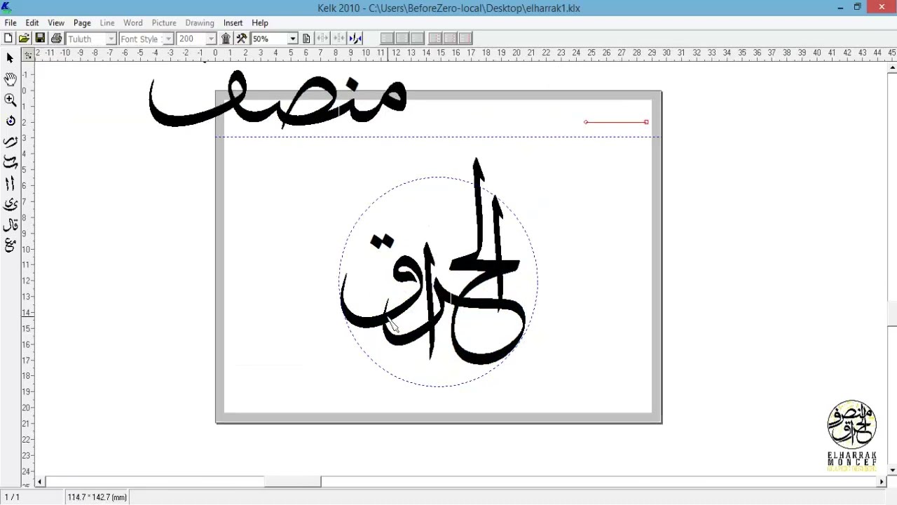
Task: Select the arrow pointer tool
Action: point(10,58)
